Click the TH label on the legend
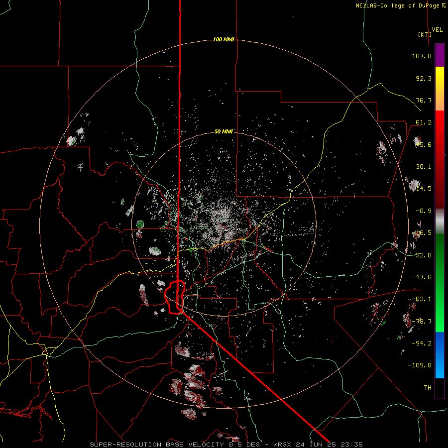Screen dimensions: 448x448 click(x=428, y=388)
